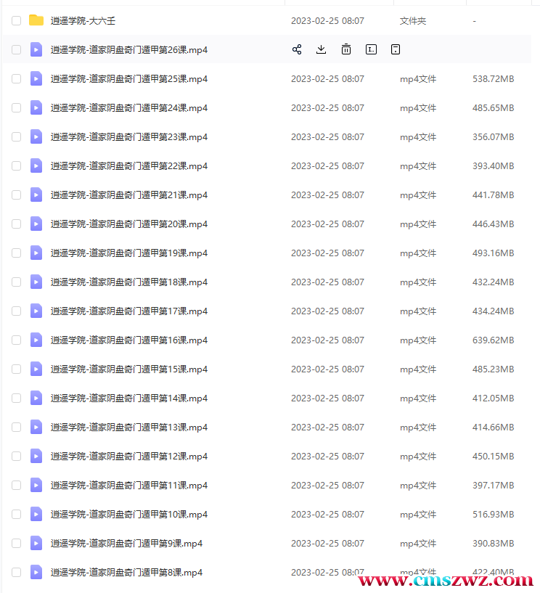Mark the checkbox for 第10课.mp4
This screenshot has width=540, height=593.
pyautogui.click(x=17, y=515)
